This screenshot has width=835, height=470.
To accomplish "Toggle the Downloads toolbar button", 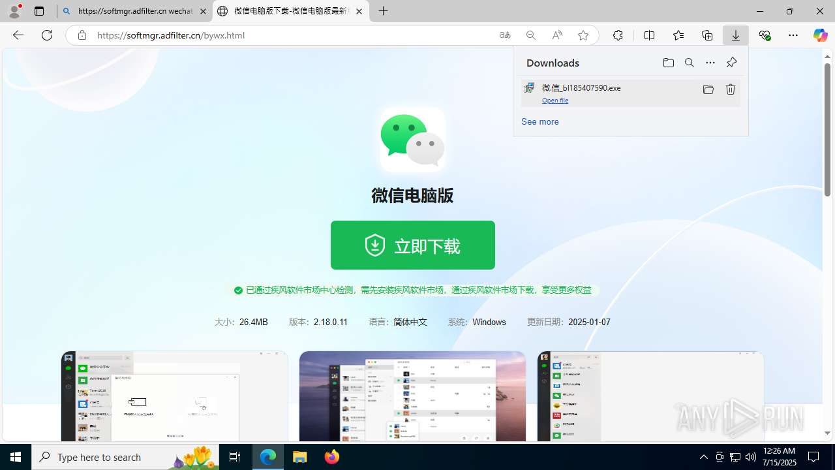I will 736,35.
